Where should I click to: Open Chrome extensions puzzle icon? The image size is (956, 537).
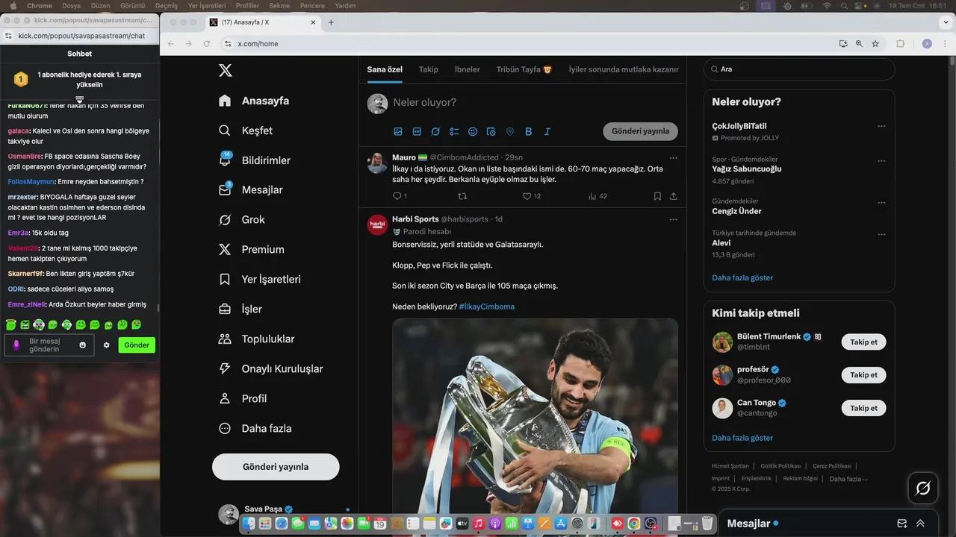point(901,44)
